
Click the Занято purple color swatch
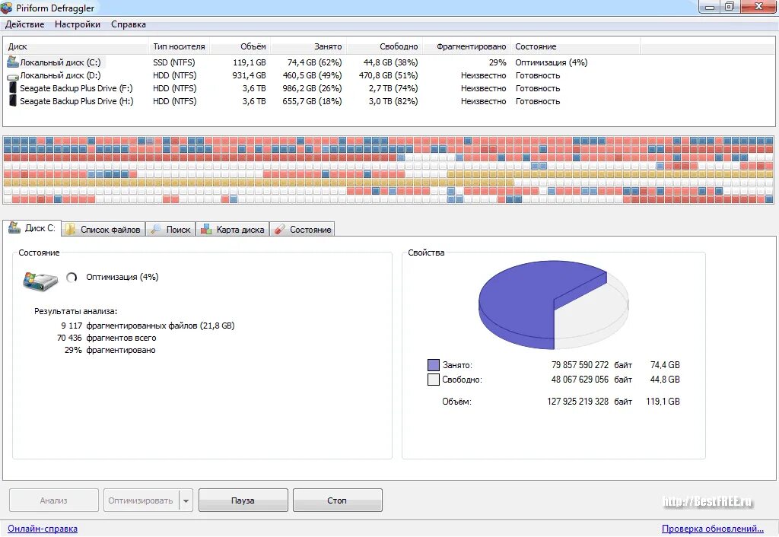[434, 365]
